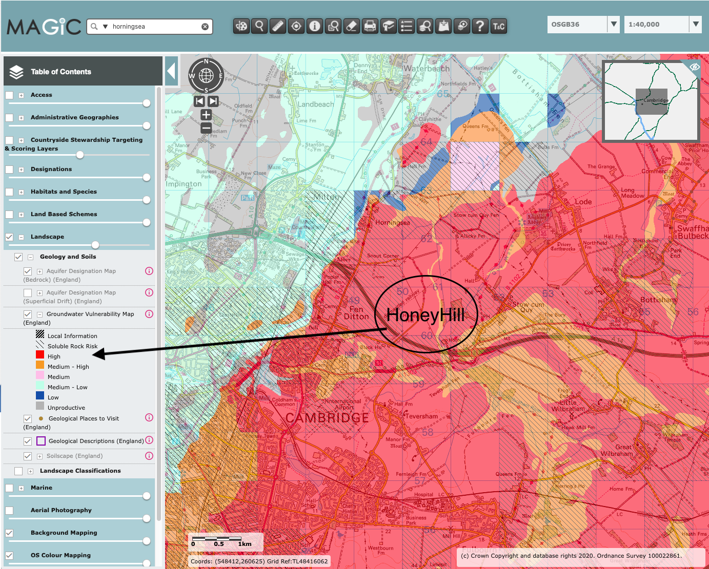This screenshot has height=569, width=709.
Task: Zoom in with the map plus button
Action: point(206,115)
